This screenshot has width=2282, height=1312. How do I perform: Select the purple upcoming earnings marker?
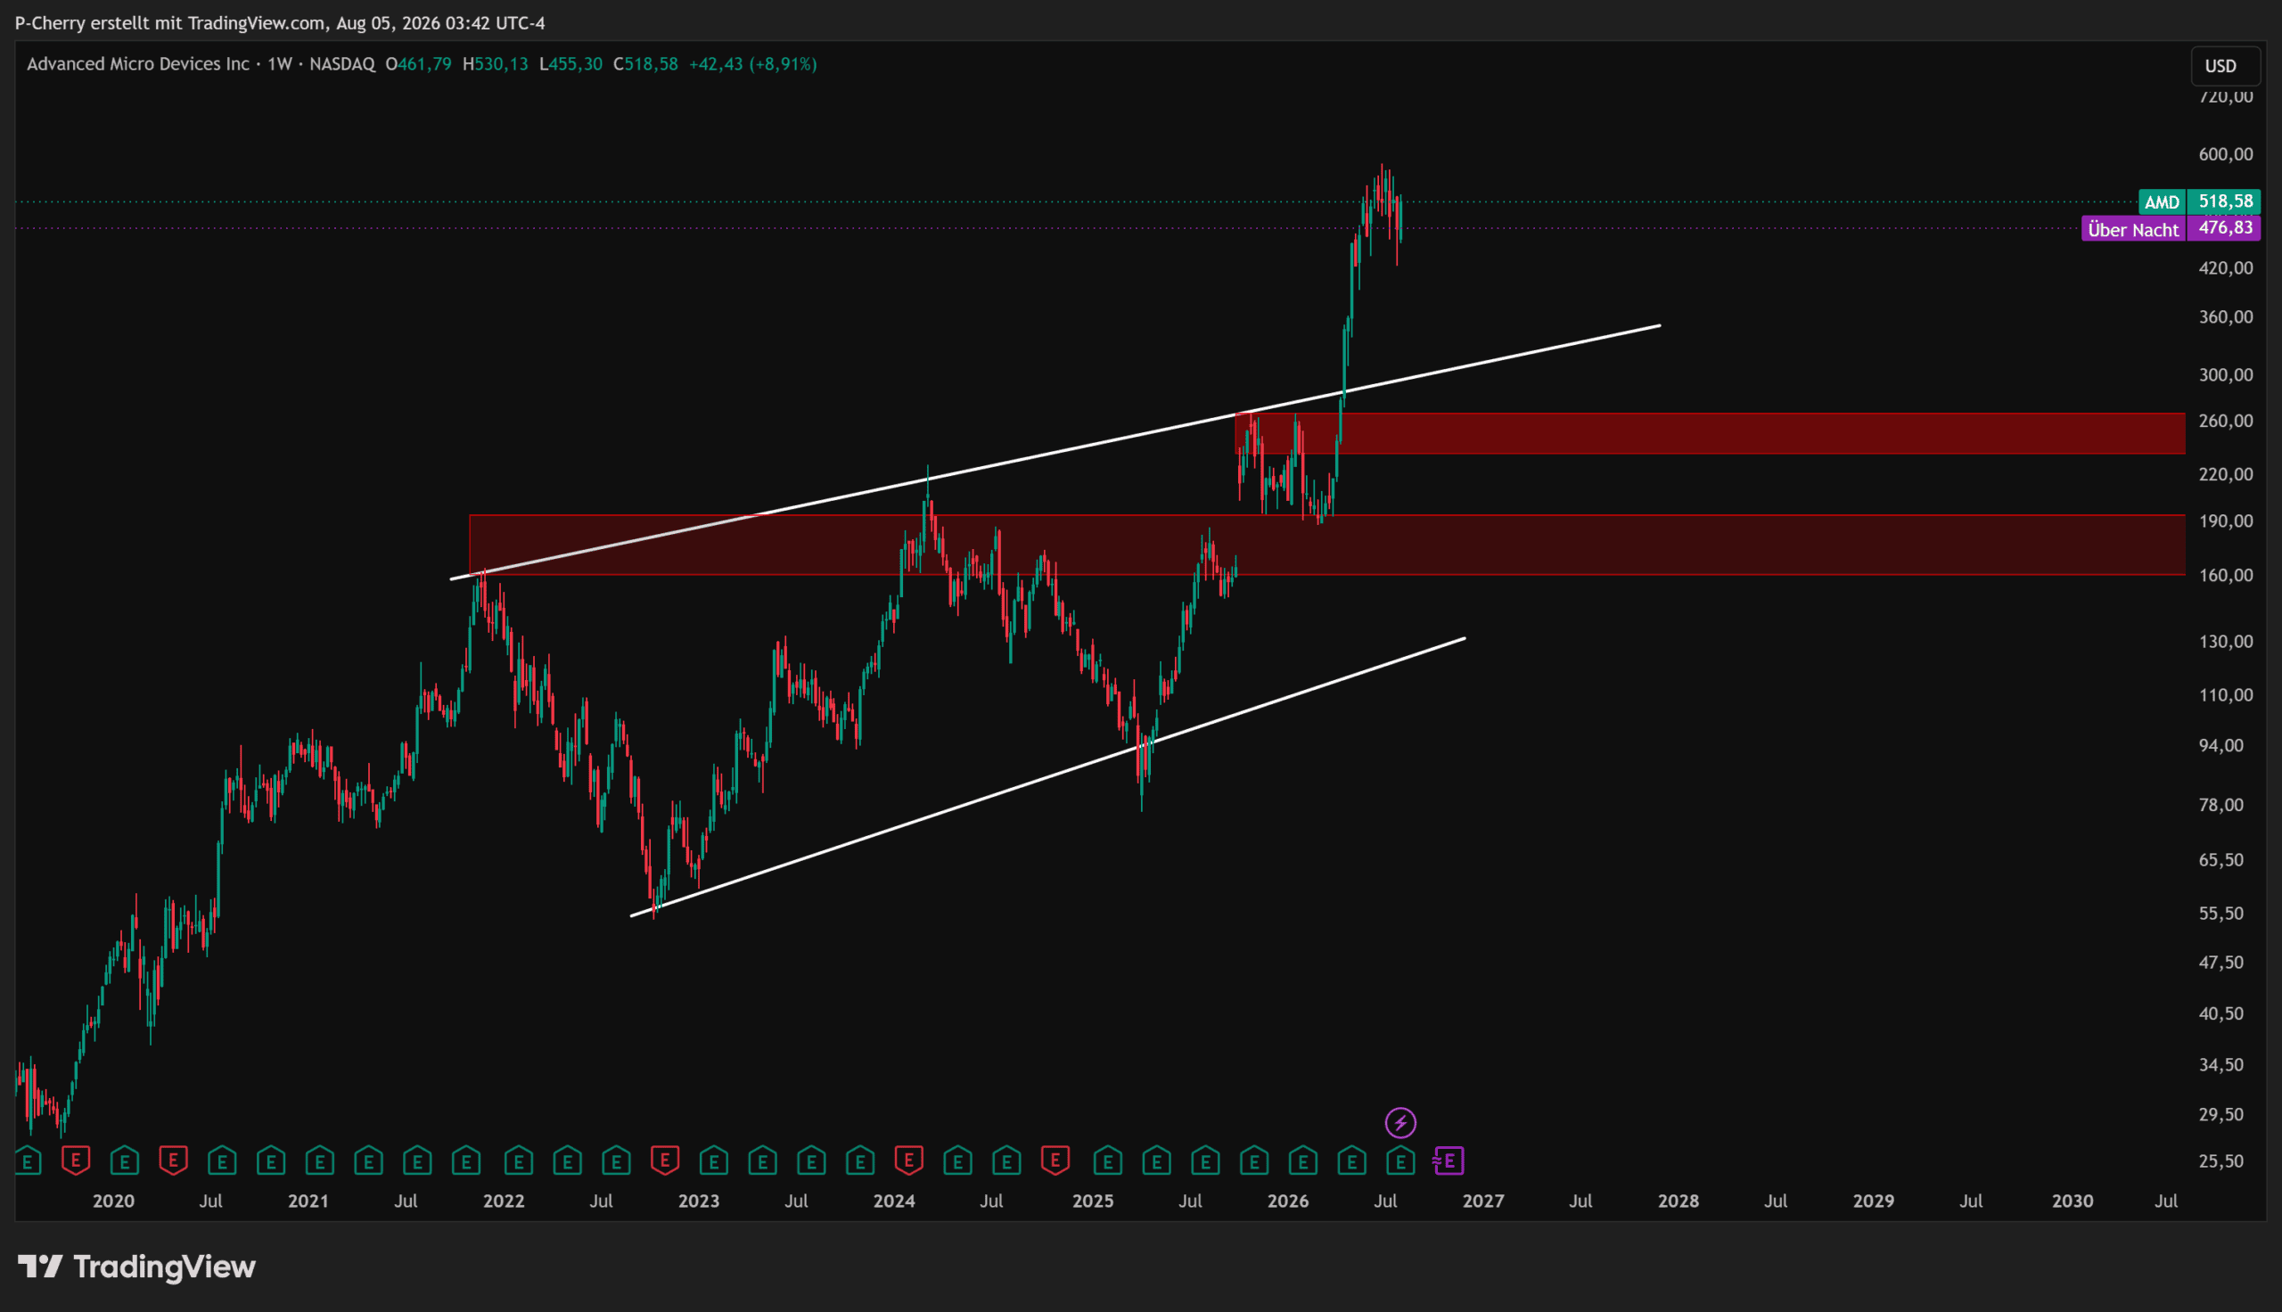pyautogui.click(x=1448, y=1160)
